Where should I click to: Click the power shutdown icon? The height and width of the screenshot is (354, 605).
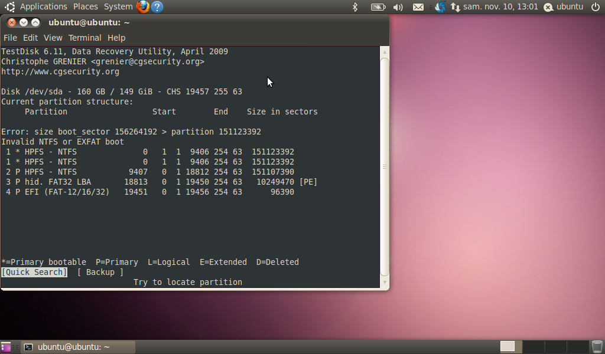(x=596, y=6)
